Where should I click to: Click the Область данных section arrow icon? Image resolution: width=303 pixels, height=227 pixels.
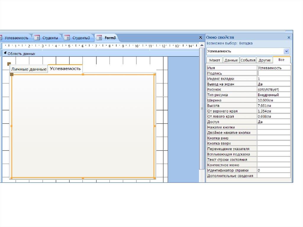[5, 53]
